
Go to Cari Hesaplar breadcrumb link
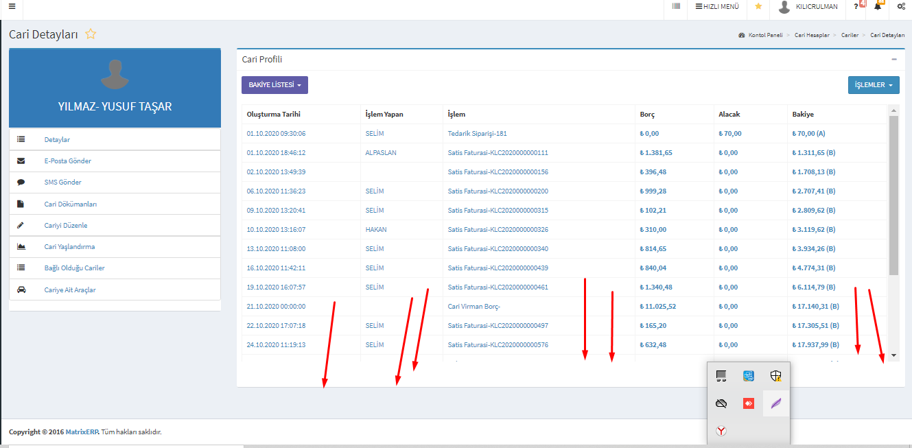812,35
